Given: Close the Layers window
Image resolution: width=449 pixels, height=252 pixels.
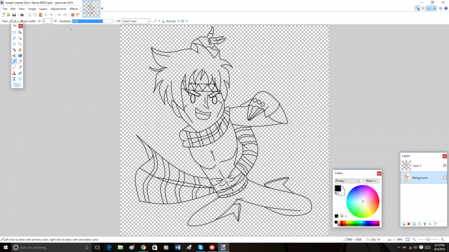Looking at the screenshot, I should pos(445,156).
